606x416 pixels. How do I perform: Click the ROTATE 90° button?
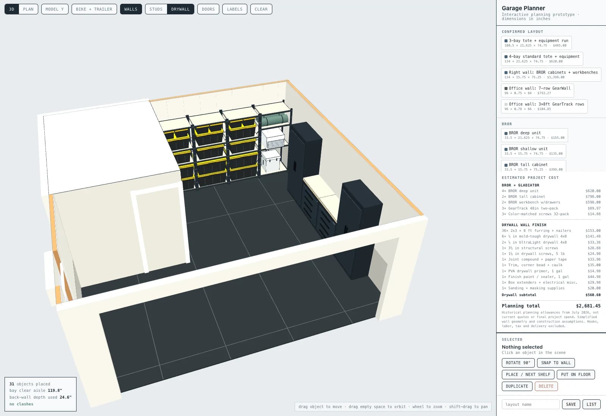click(518, 363)
